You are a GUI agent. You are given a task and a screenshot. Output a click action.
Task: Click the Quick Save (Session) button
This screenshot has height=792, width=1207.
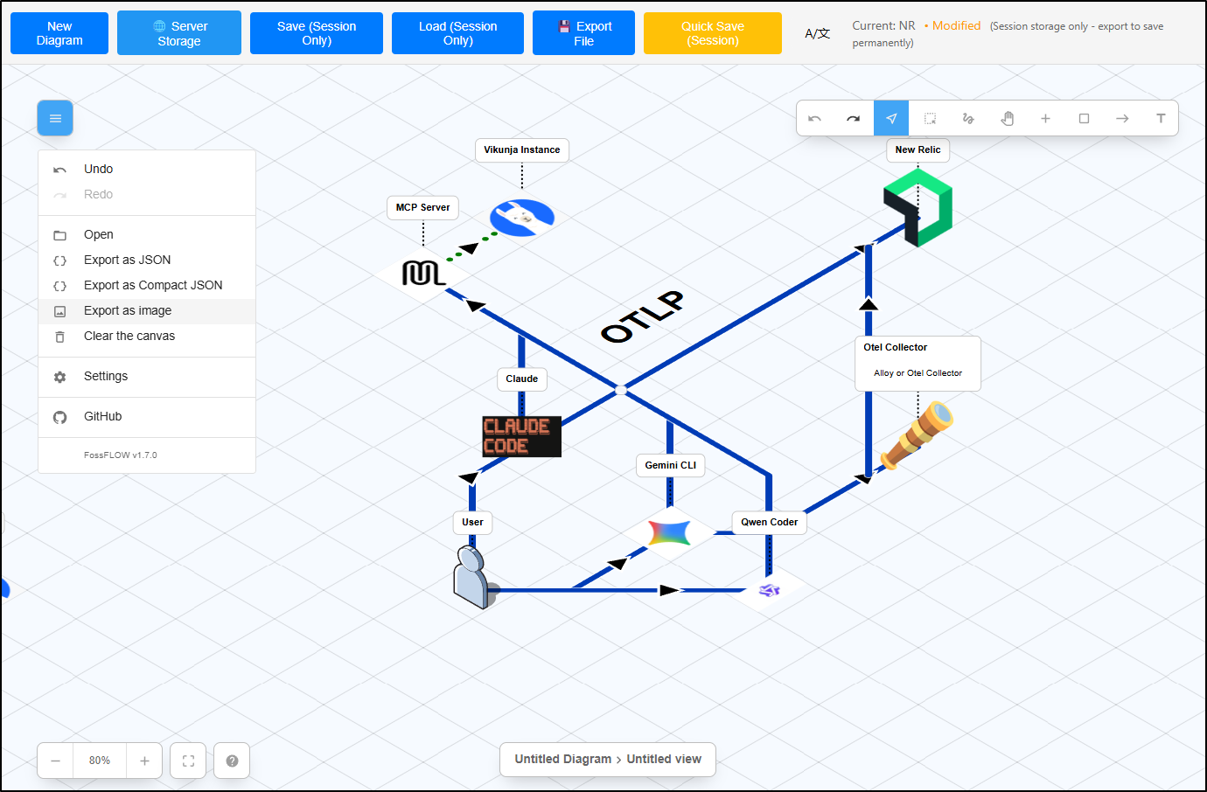click(x=712, y=33)
